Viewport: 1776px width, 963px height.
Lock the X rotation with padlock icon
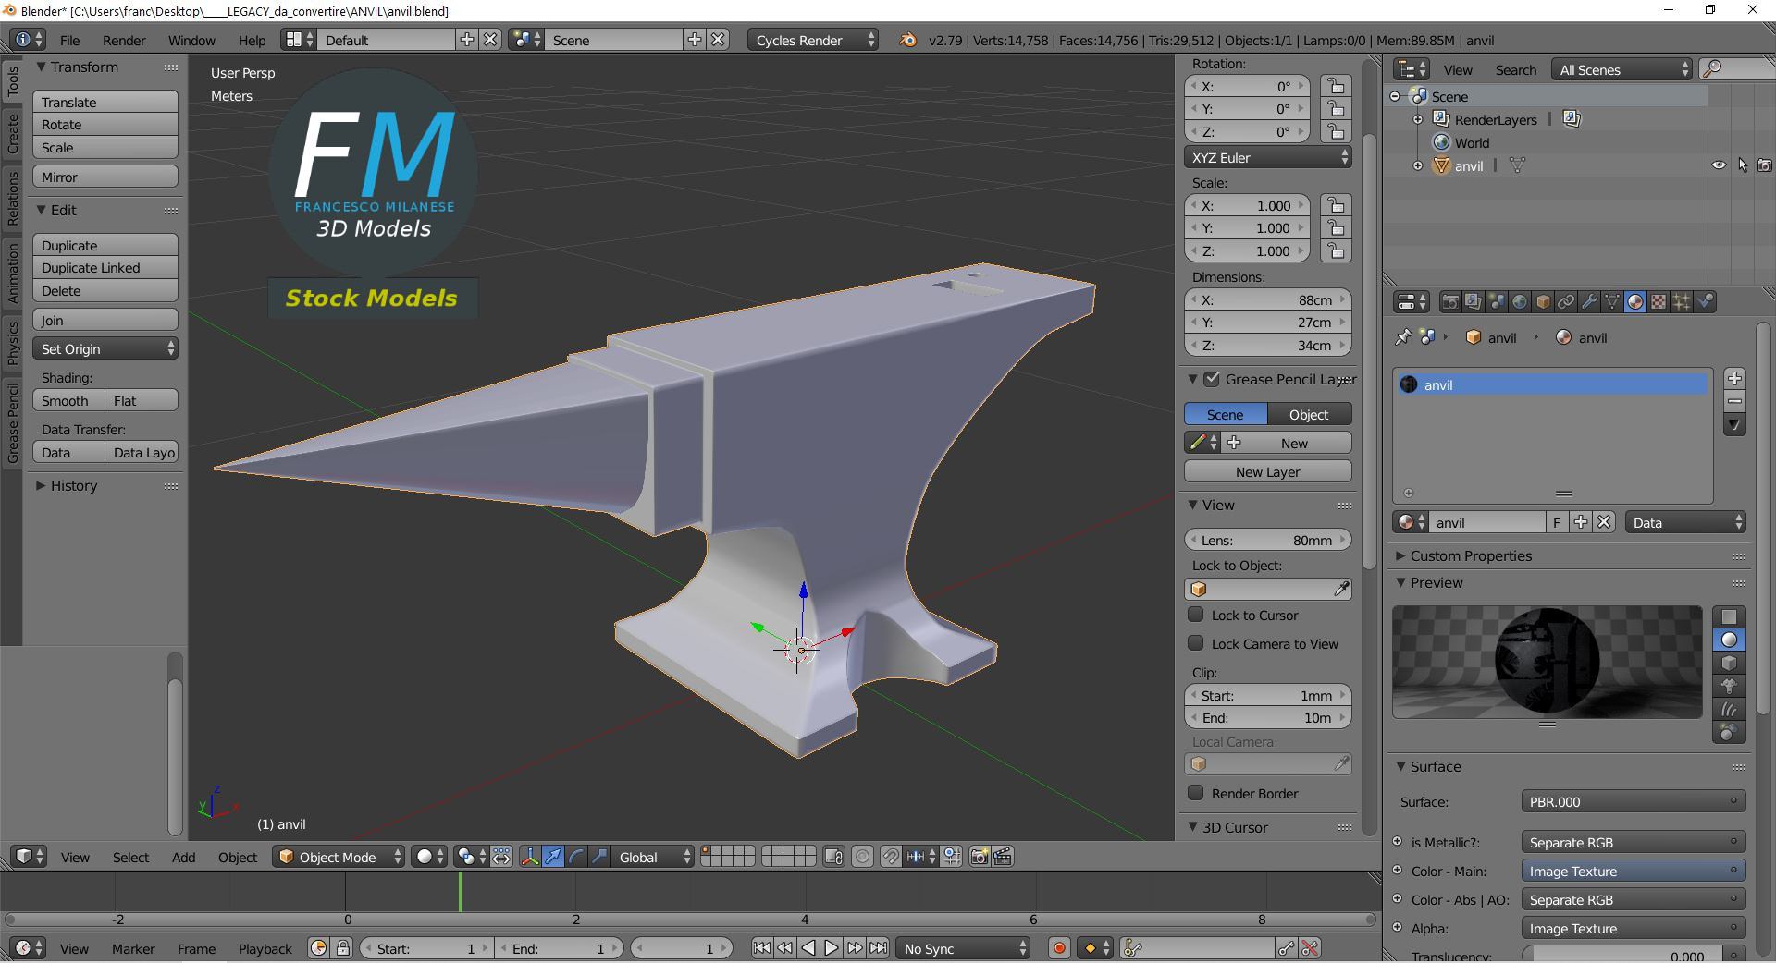(1336, 86)
